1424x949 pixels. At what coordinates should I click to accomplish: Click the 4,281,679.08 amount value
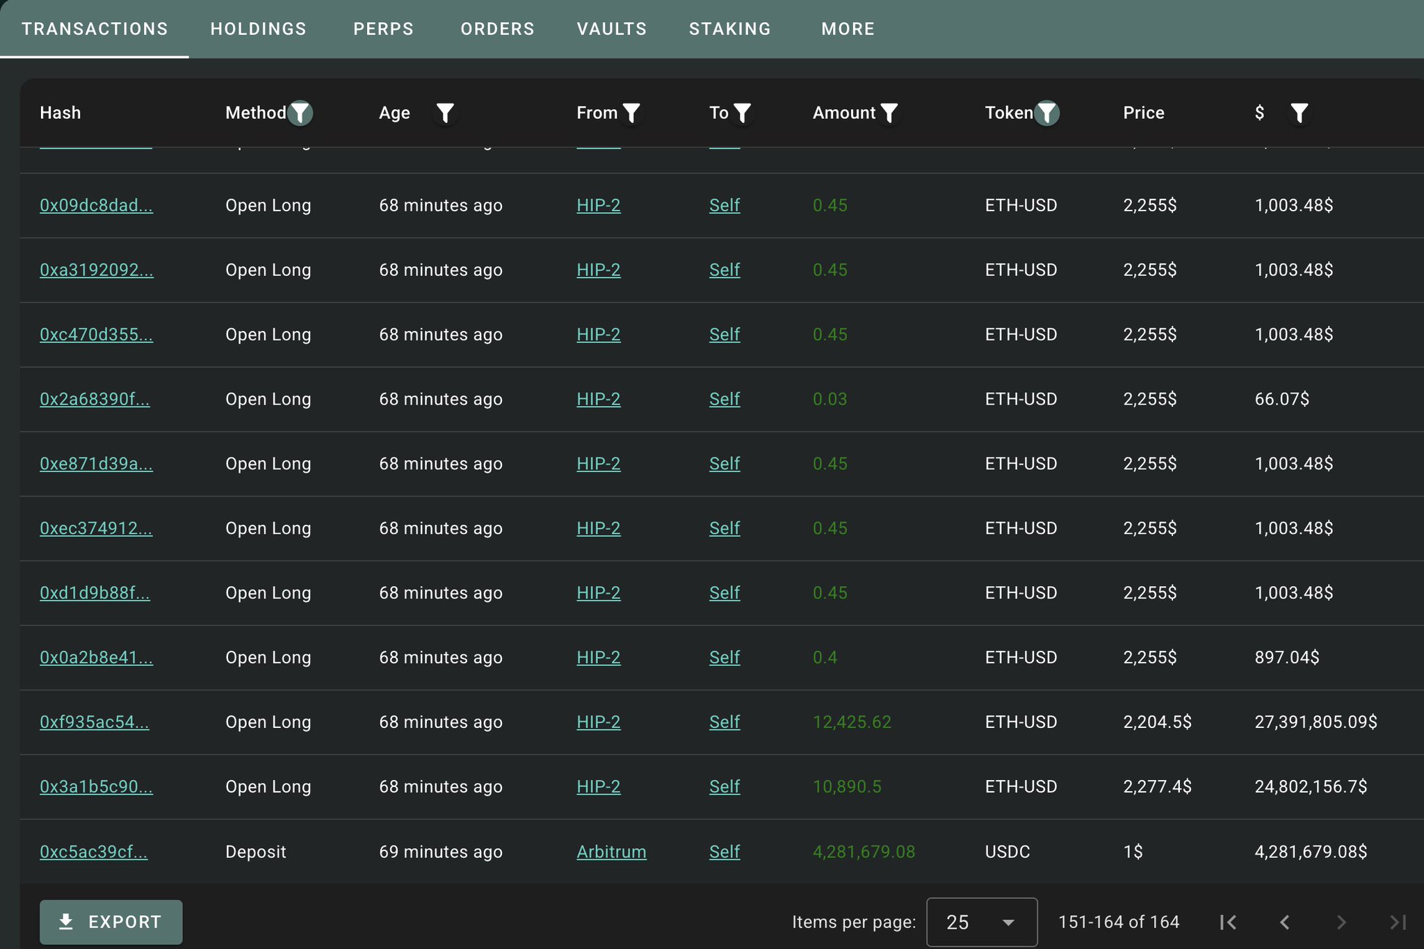[x=864, y=852]
